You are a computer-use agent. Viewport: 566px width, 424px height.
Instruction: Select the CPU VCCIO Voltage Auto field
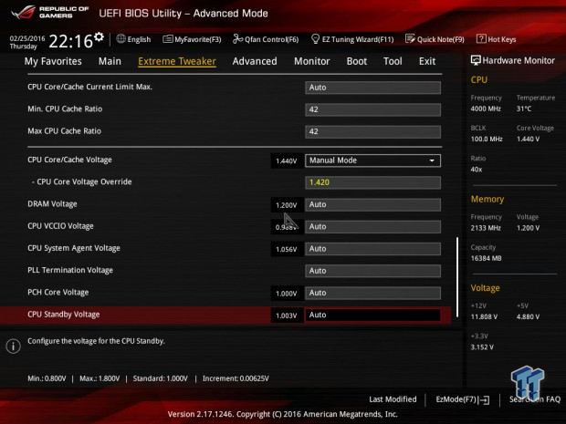point(372,227)
